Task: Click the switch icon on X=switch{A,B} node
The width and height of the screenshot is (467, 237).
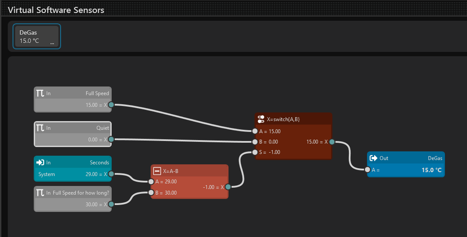Action: [261, 119]
